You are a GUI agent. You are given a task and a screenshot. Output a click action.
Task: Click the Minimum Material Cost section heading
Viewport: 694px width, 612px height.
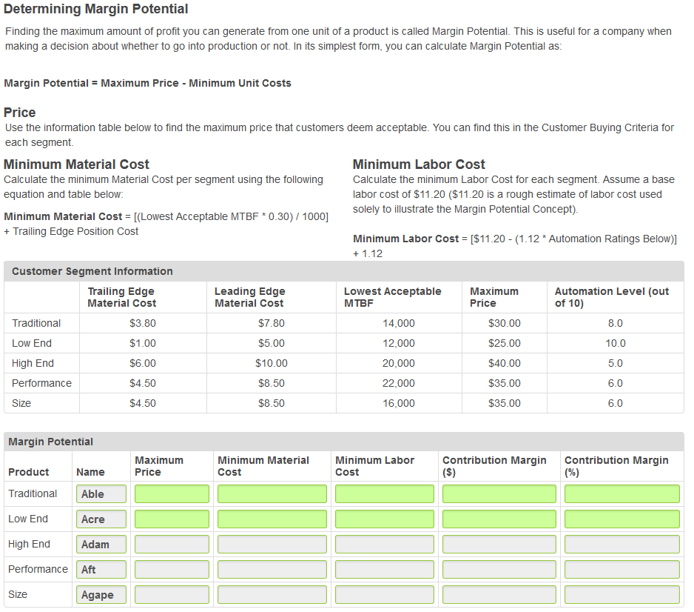76,164
